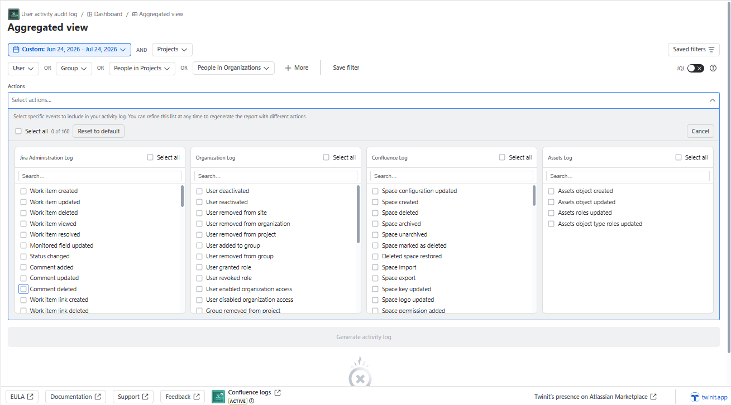
Task: Click the external link icon beside EULA
Action: [30, 397]
